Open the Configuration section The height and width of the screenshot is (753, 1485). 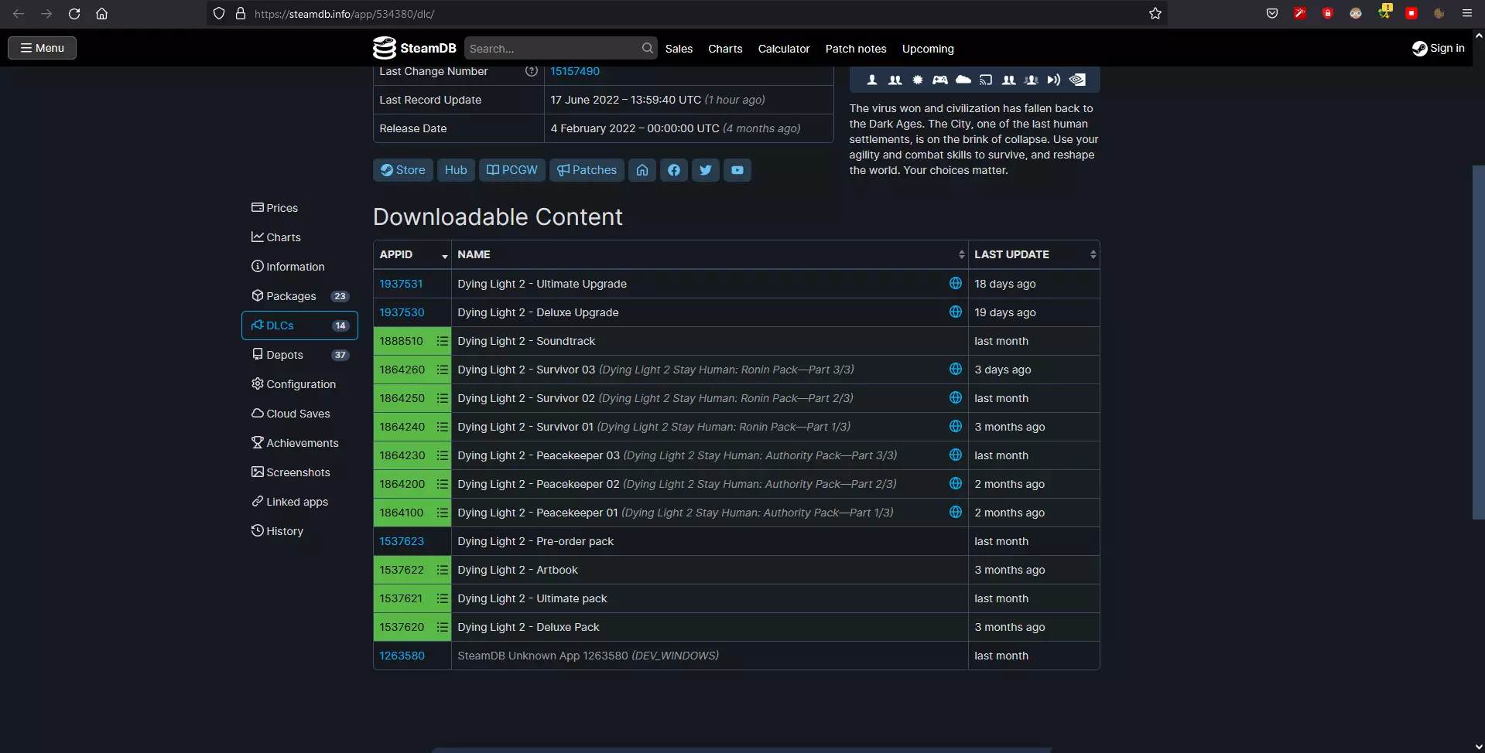(293, 384)
